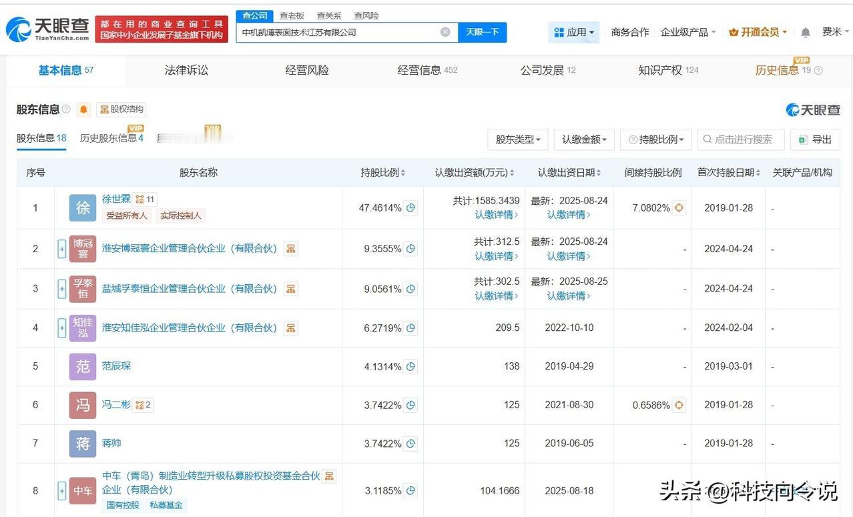The width and height of the screenshot is (853, 517).
Task: Switch to the 经营信息 tab
Action: pyautogui.click(x=427, y=70)
